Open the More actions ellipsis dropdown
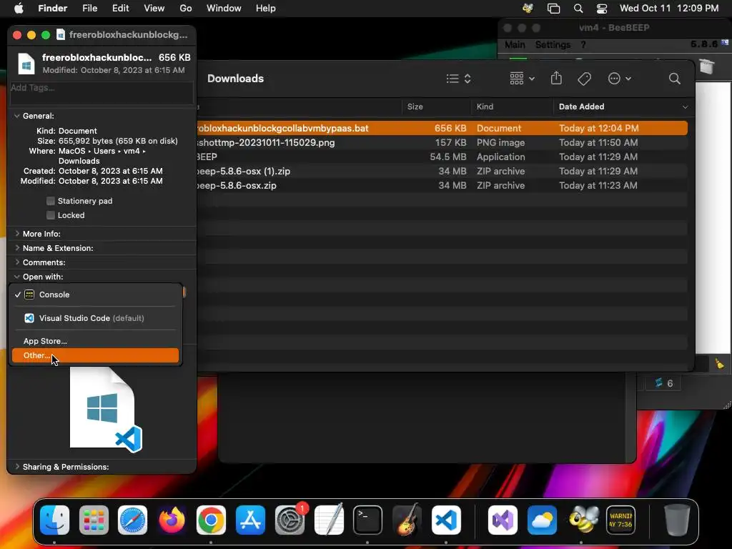Viewport: 732px width, 549px height. tap(620, 79)
